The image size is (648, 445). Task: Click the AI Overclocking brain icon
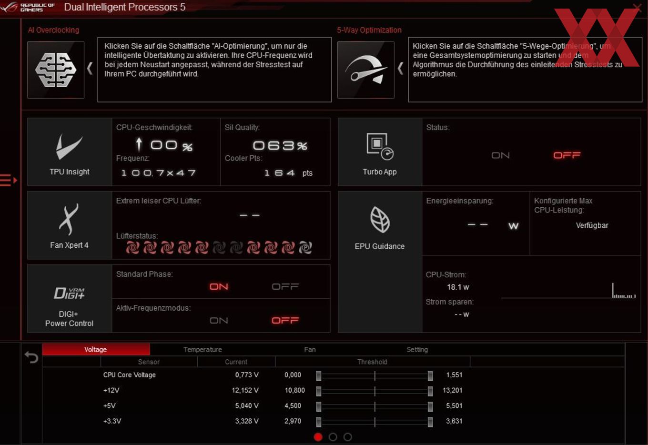click(x=56, y=70)
